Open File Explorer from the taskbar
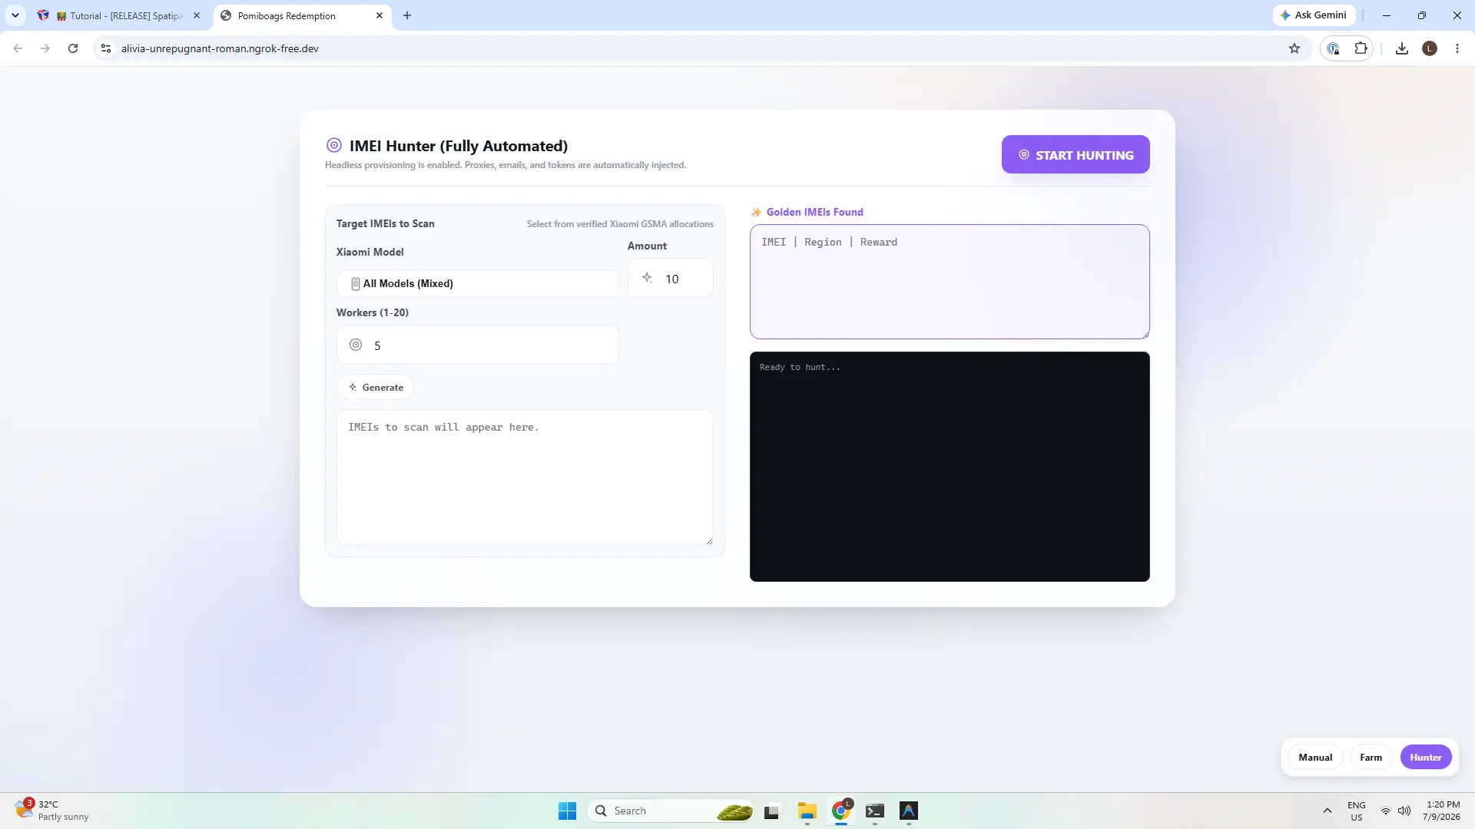Viewport: 1475px width, 829px height. [807, 811]
